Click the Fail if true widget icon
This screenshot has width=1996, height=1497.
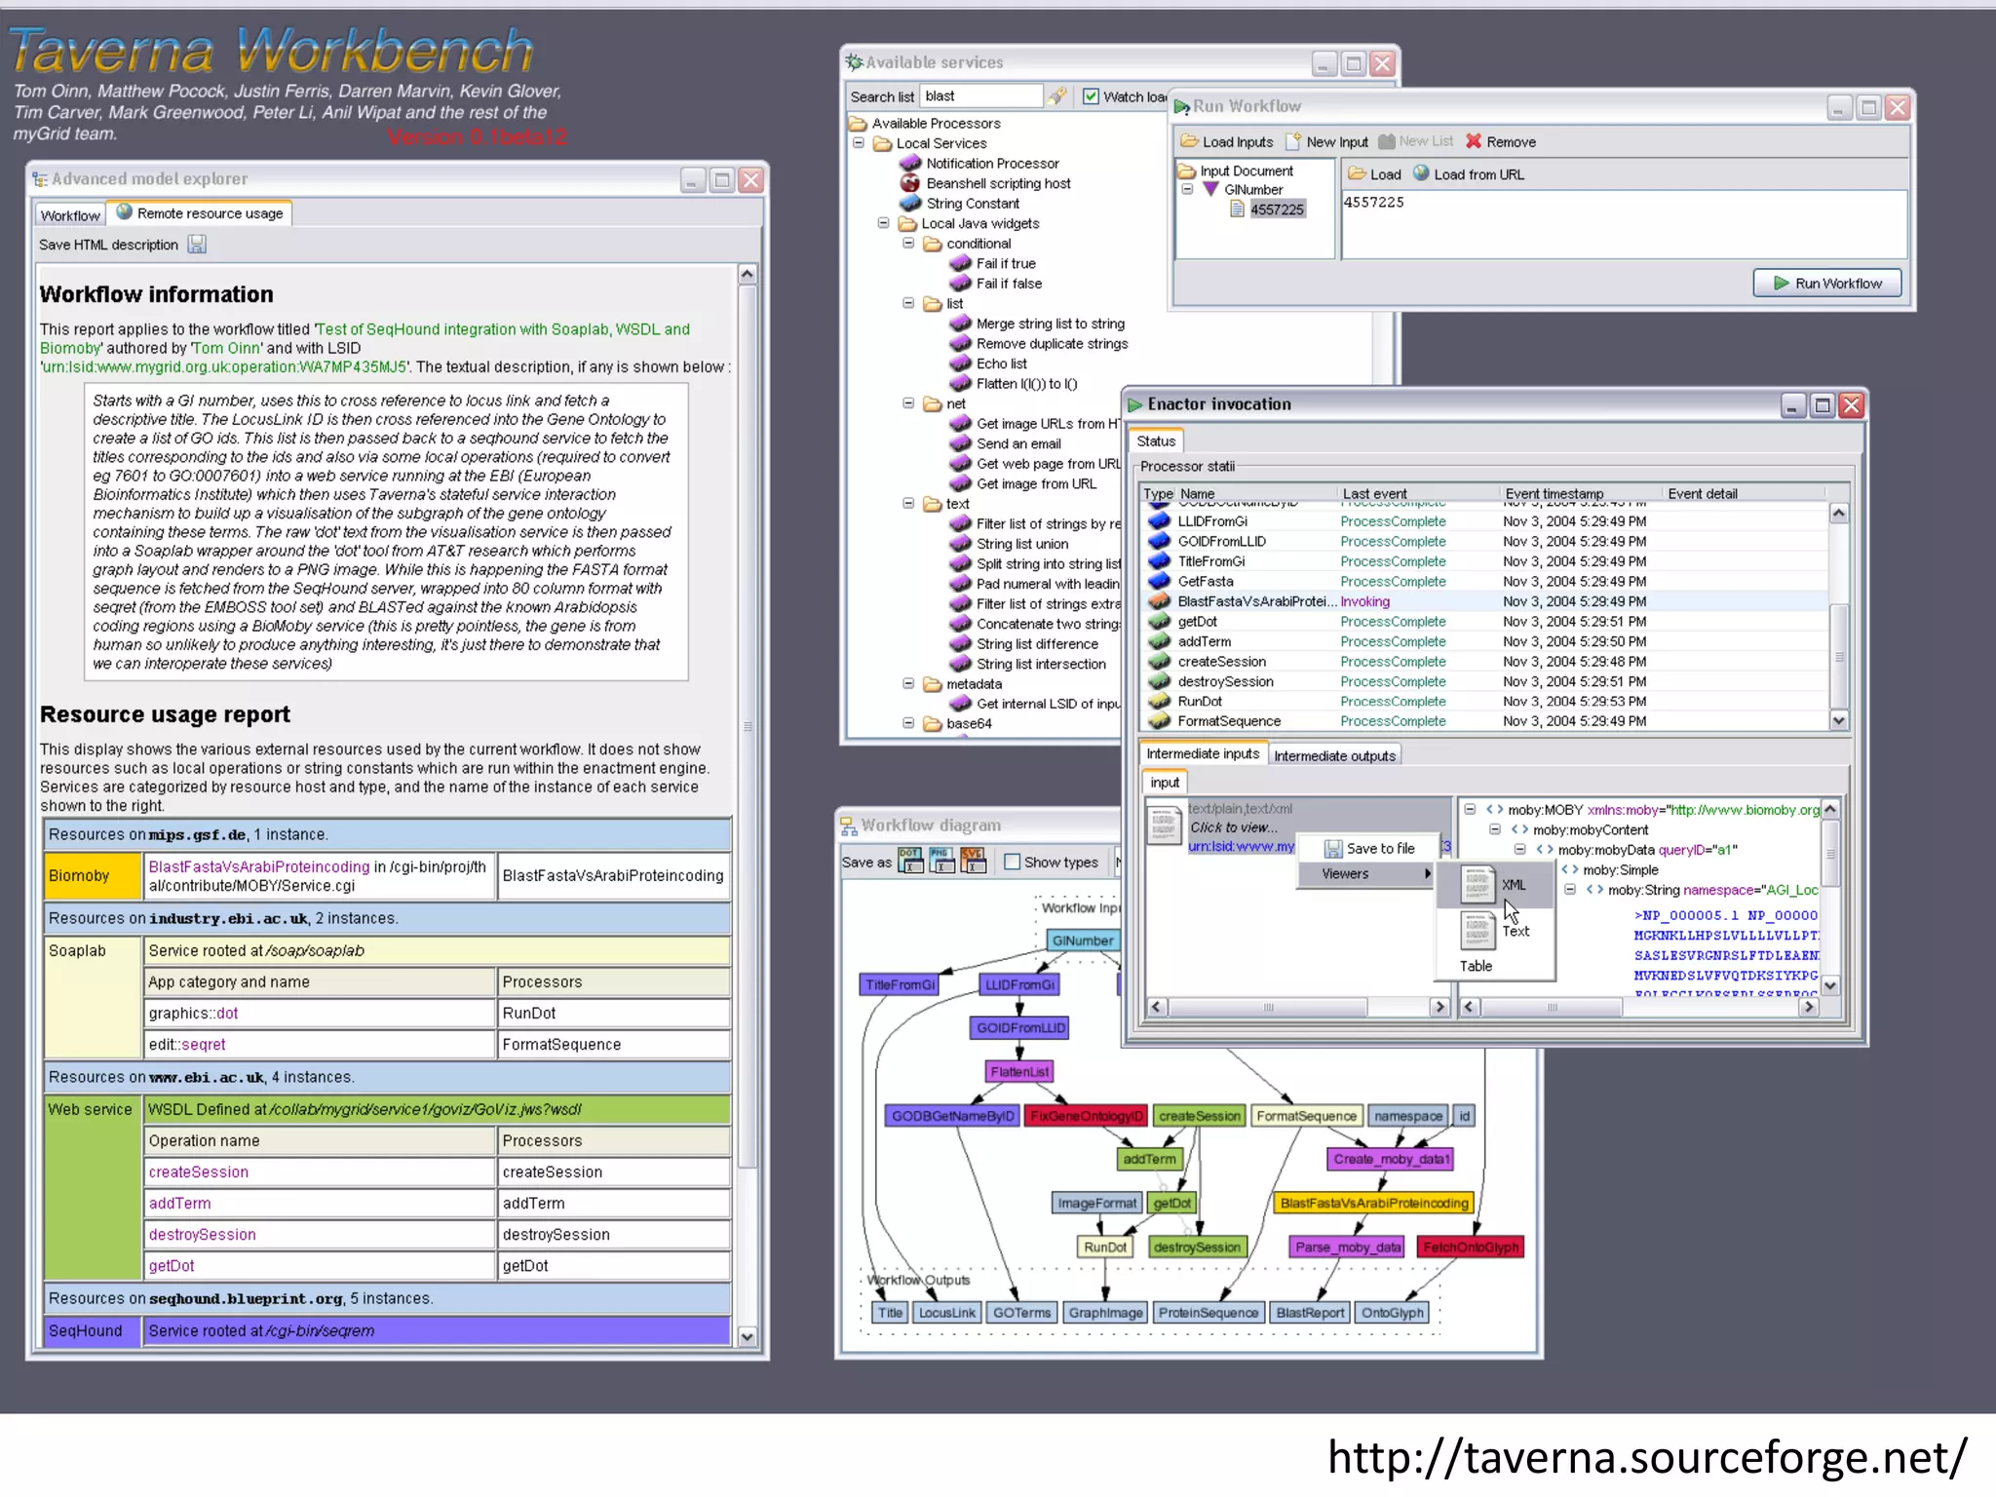click(x=960, y=263)
